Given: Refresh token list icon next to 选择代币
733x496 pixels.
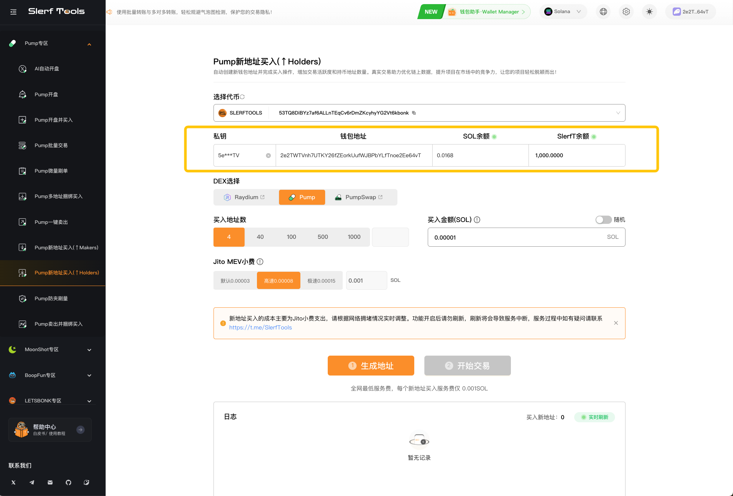Looking at the screenshot, I should [242, 97].
